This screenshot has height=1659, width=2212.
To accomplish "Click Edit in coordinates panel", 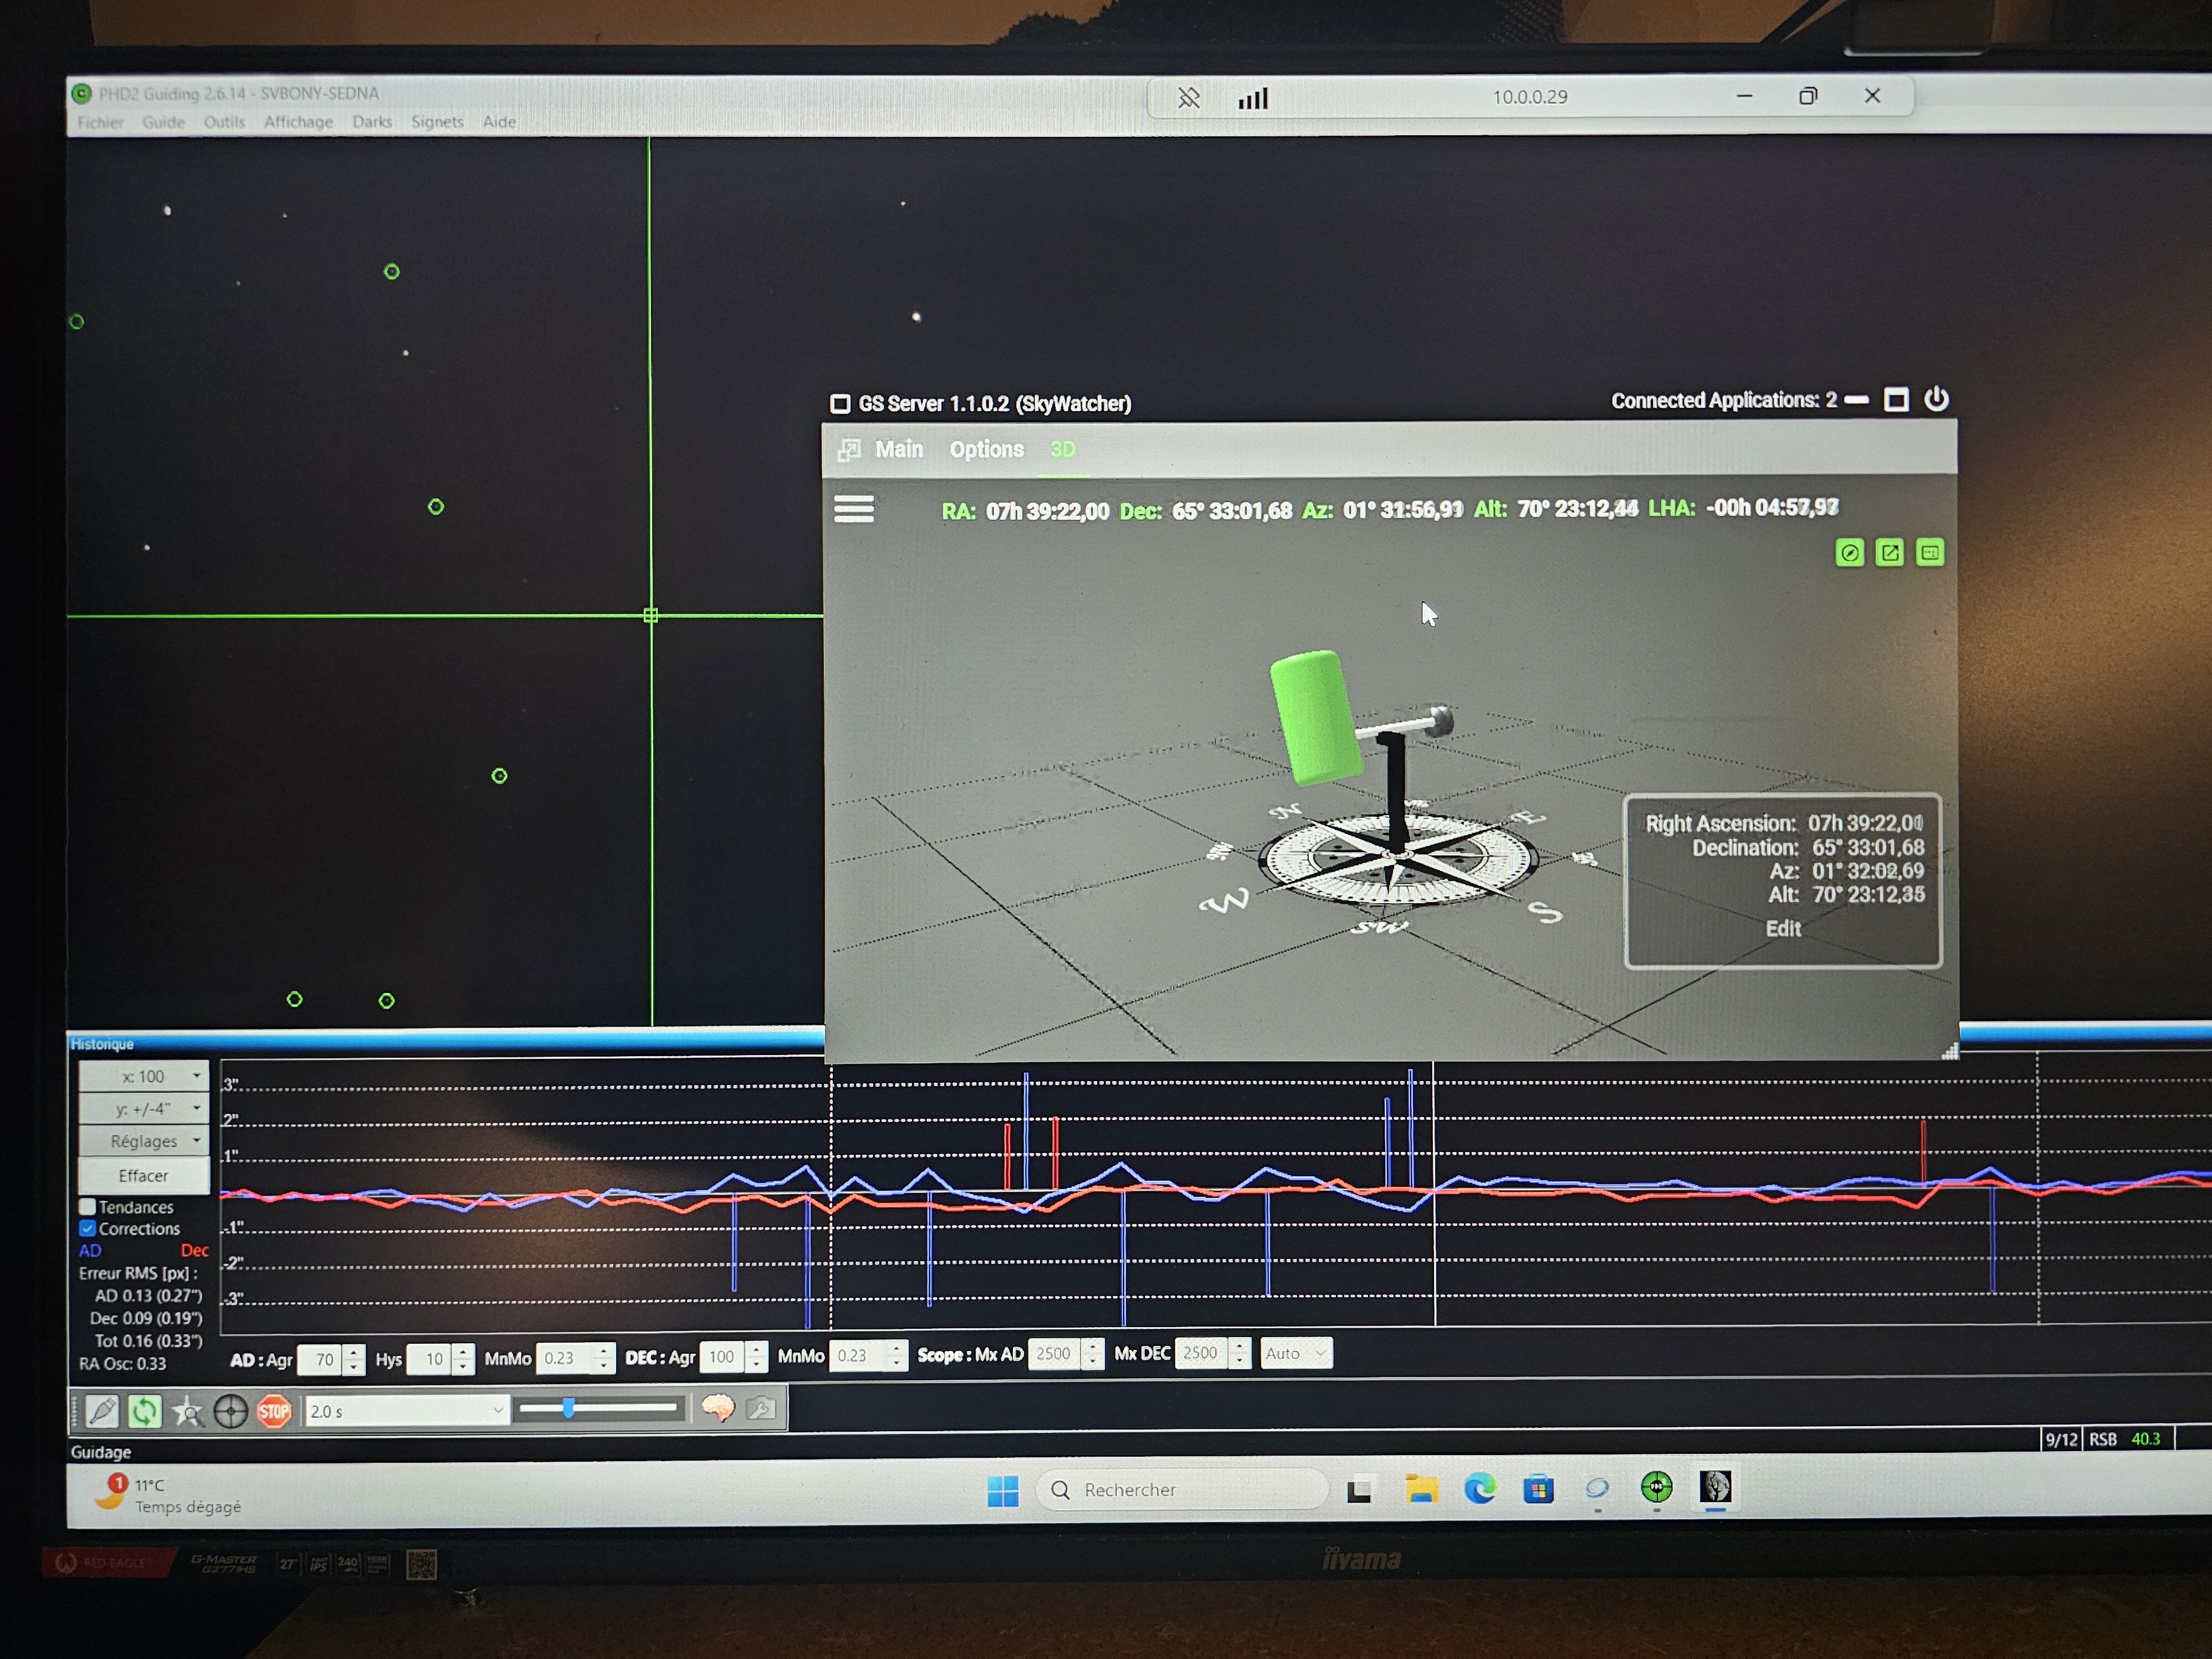I will coord(1783,928).
